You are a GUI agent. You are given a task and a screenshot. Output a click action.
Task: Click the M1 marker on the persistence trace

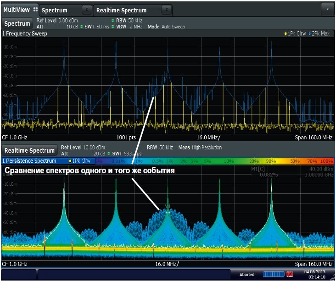point(168,206)
